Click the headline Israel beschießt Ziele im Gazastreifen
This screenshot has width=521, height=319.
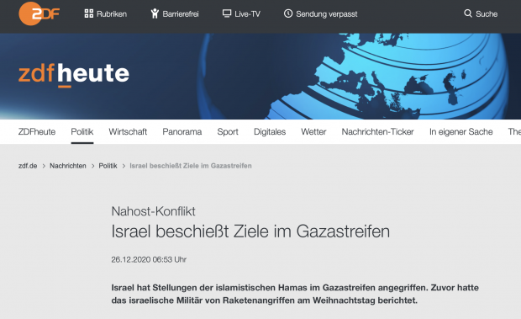pos(250,231)
